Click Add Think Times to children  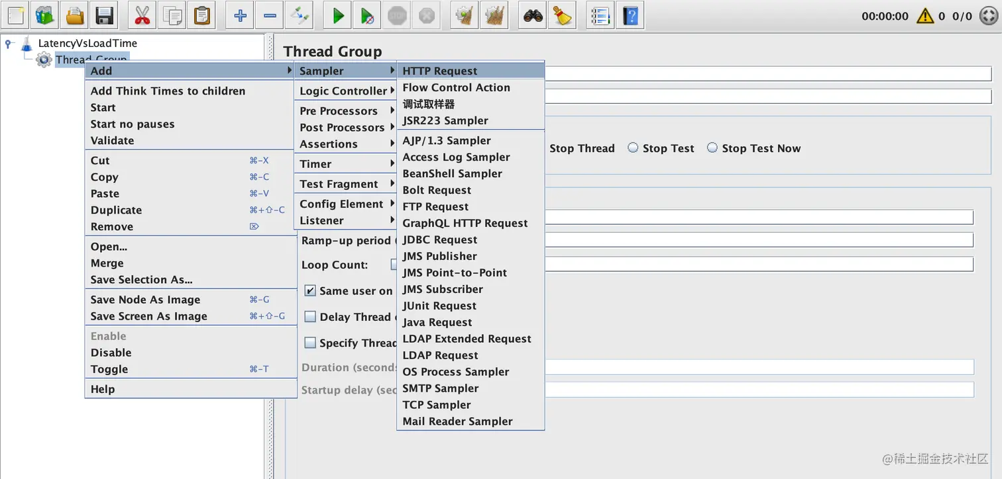(x=190, y=91)
